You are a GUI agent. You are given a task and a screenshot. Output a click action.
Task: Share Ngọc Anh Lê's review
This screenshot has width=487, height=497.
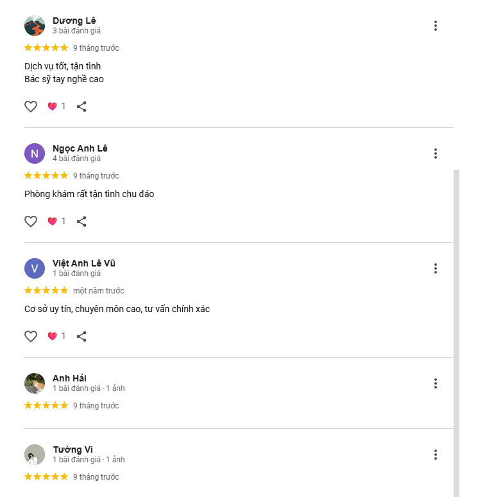(81, 222)
